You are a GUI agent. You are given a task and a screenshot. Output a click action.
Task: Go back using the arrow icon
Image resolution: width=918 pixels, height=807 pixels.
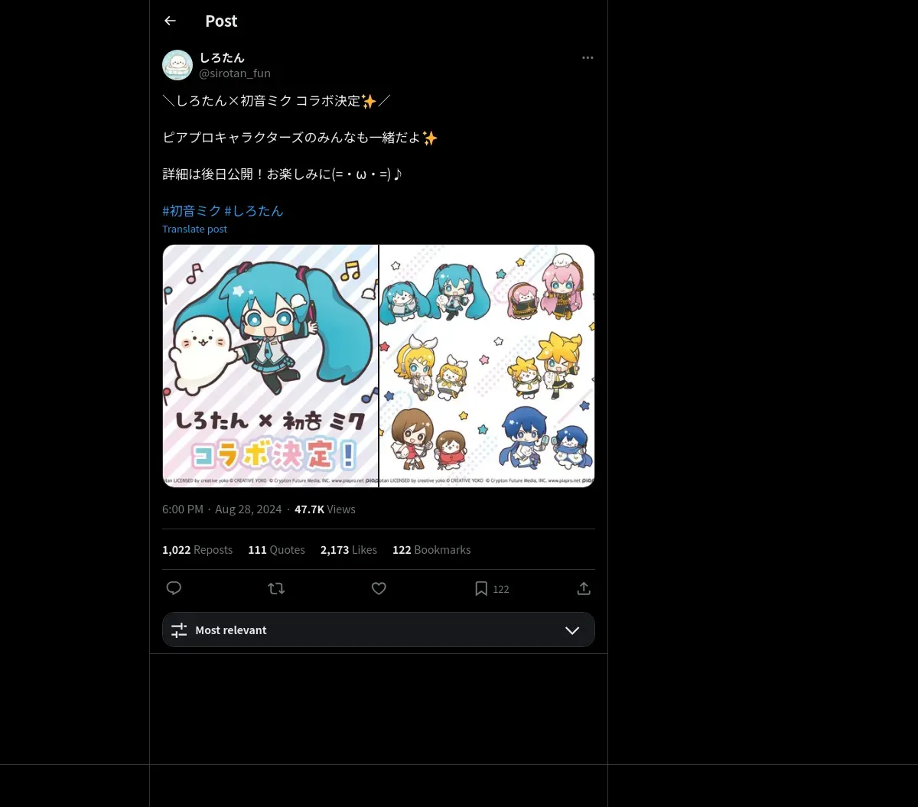click(170, 21)
